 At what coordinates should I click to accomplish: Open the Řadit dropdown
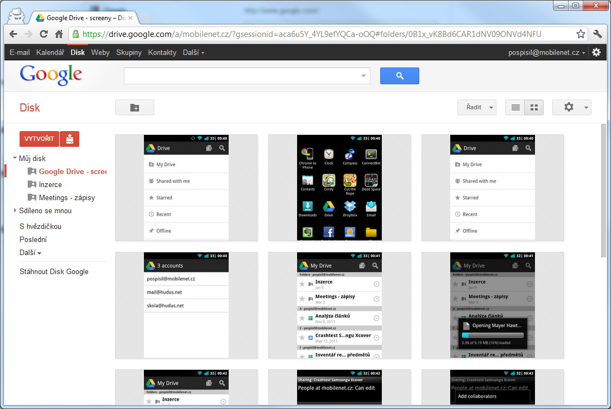click(x=476, y=107)
